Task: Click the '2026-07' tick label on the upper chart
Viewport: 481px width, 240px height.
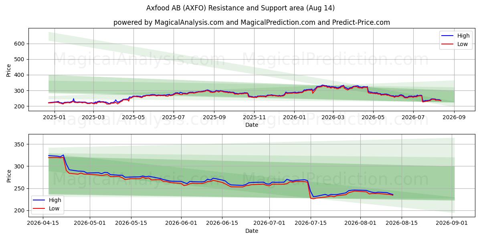Action: tap(413, 118)
